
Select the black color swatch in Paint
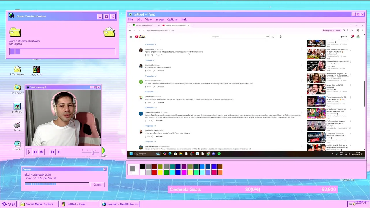(142, 166)
